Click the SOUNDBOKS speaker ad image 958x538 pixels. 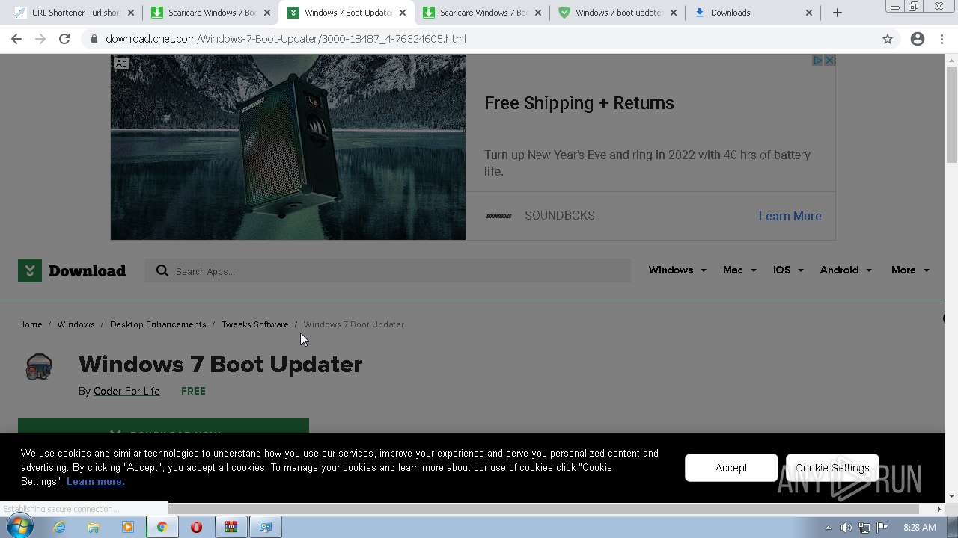pos(288,147)
